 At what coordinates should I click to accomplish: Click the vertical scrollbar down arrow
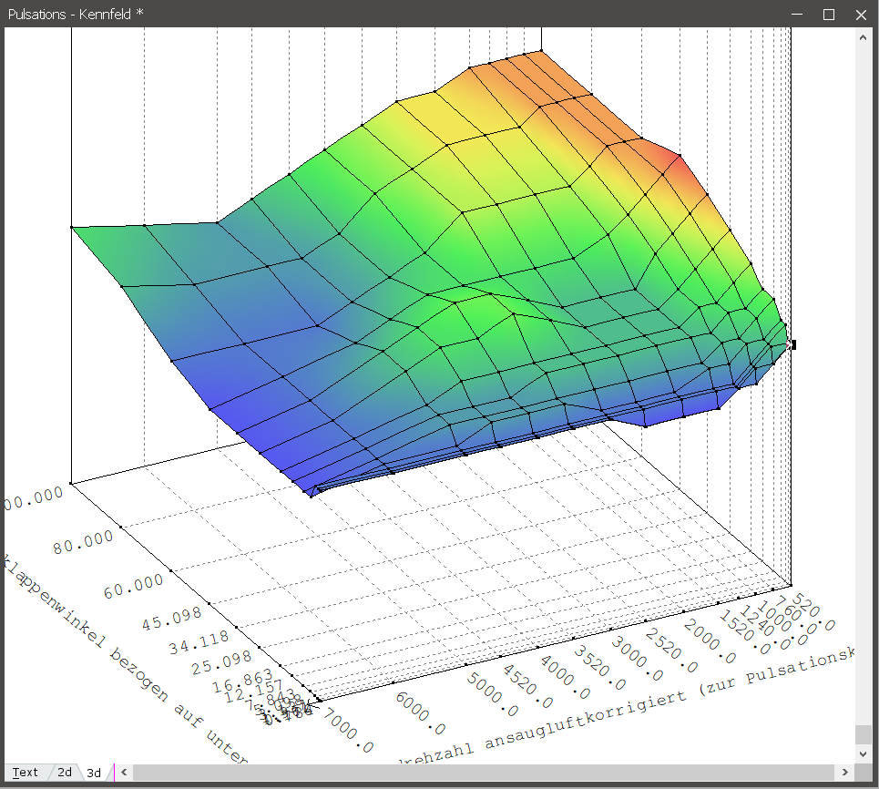(863, 754)
